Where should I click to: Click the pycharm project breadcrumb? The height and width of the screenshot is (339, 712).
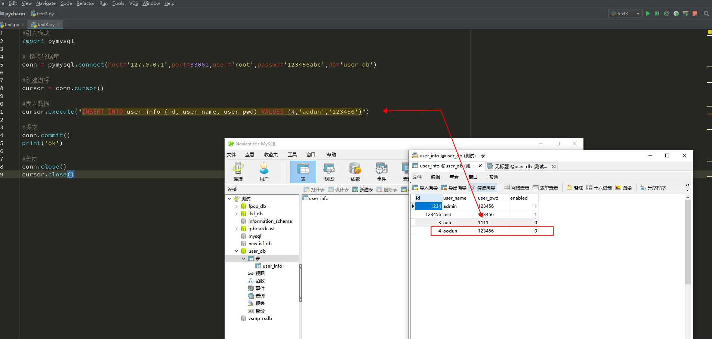tap(15, 13)
